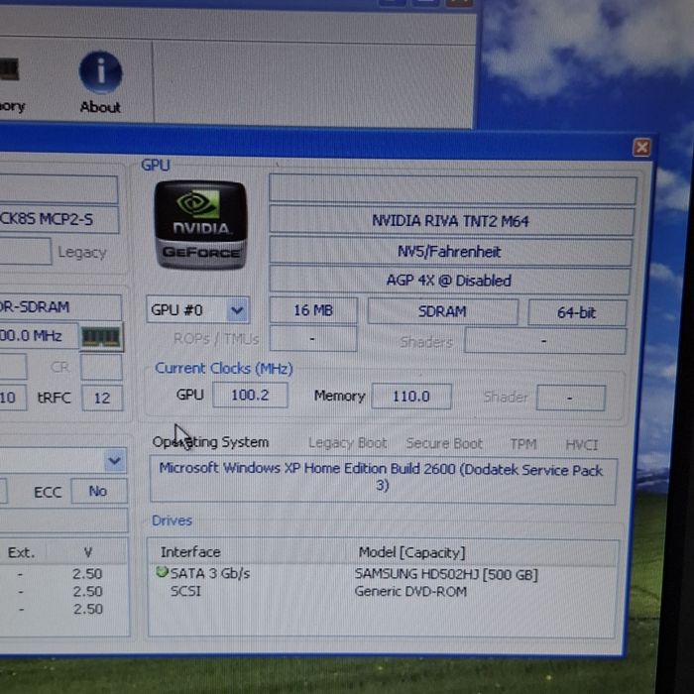This screenshot has height=694, width=694.
Task: Open the About icon in the toolbar
Action: click(x=100, y=82)
